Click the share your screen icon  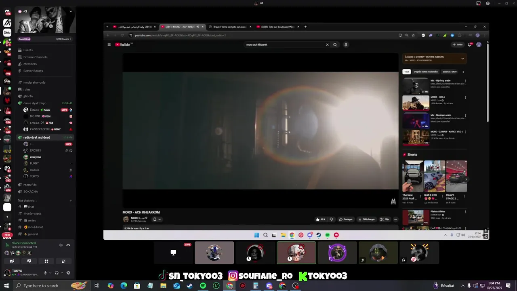click(x=29, y=261)
